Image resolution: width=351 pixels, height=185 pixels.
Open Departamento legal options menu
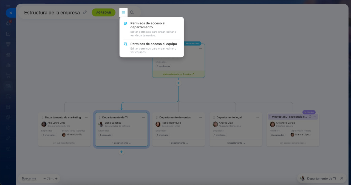point(258,117)
